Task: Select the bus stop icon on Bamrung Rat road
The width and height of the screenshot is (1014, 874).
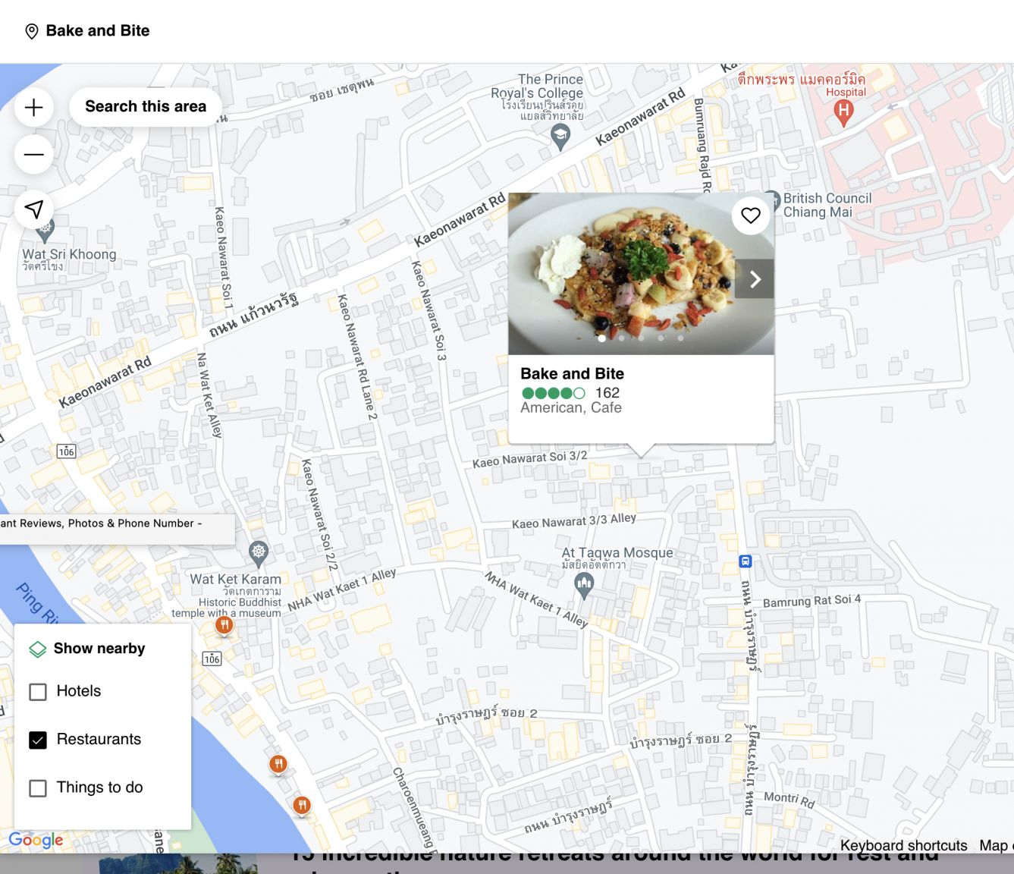Action: [x=746, y=561]
